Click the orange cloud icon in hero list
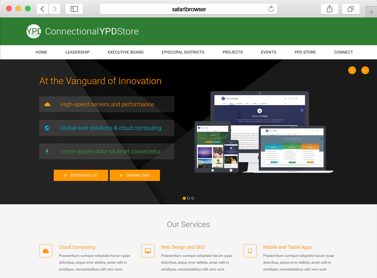 click(x=47, y=105)
